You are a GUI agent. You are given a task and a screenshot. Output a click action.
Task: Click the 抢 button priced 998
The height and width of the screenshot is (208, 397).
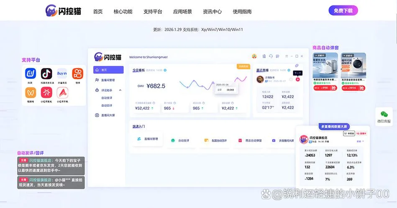[333, 88]
